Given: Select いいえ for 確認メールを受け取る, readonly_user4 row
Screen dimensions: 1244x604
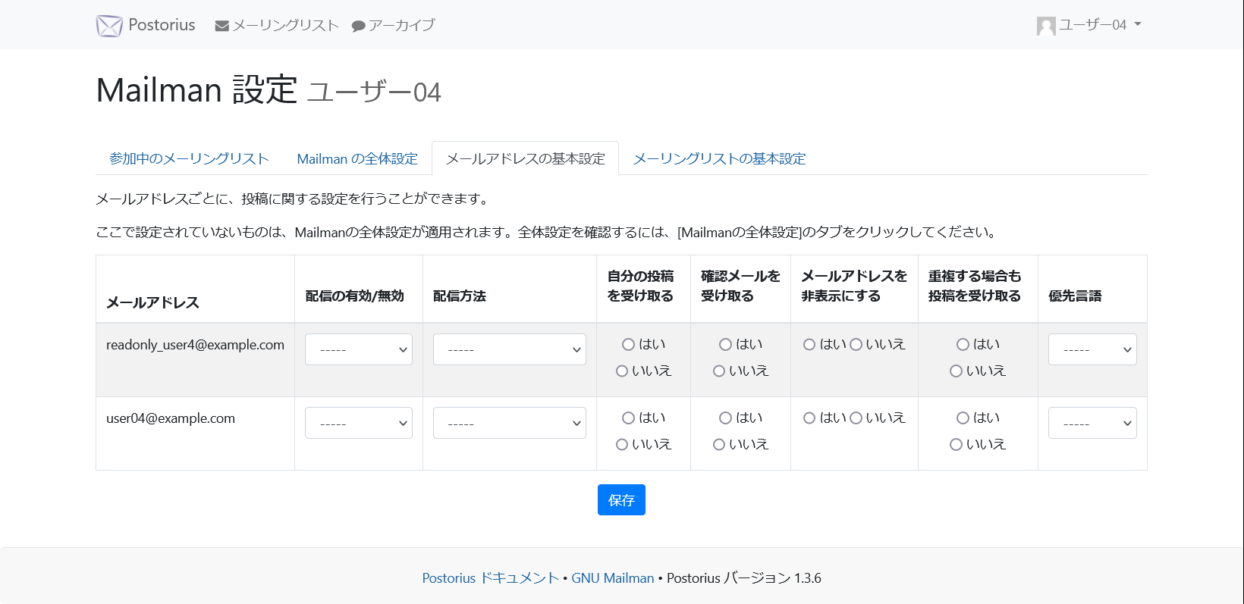Looking at the screenshot, I should (x=719, y=371).
